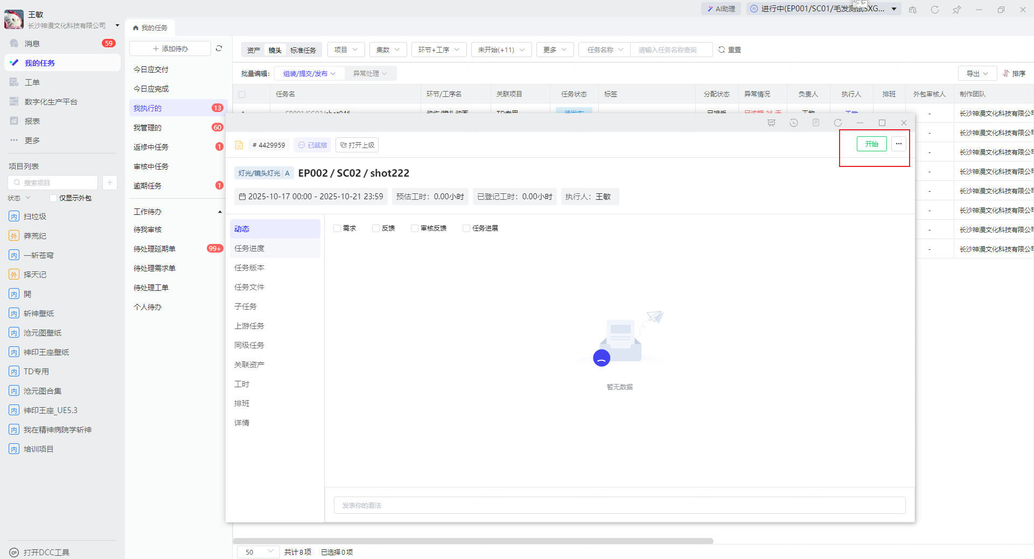Open the 组装/提交/发布 batch edit dropdown

(x=309, y=73)
